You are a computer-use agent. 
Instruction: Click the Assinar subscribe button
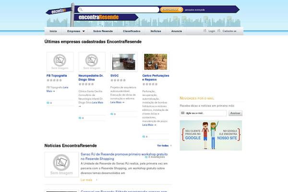[235, 113]
